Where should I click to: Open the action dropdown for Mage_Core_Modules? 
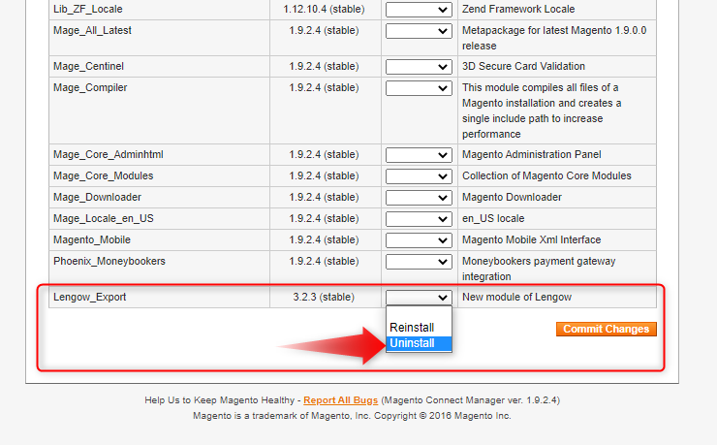(x=419, y=176)
